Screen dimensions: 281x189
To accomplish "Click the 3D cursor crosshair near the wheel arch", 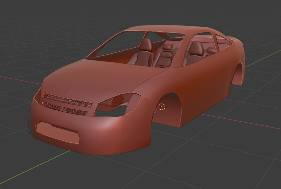I will click(x=162, y=107).
